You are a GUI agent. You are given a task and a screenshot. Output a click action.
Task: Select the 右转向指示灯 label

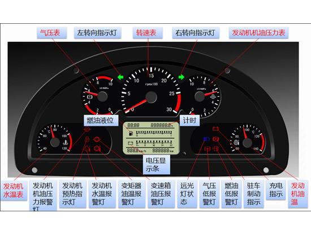click(x=196, y=33)
